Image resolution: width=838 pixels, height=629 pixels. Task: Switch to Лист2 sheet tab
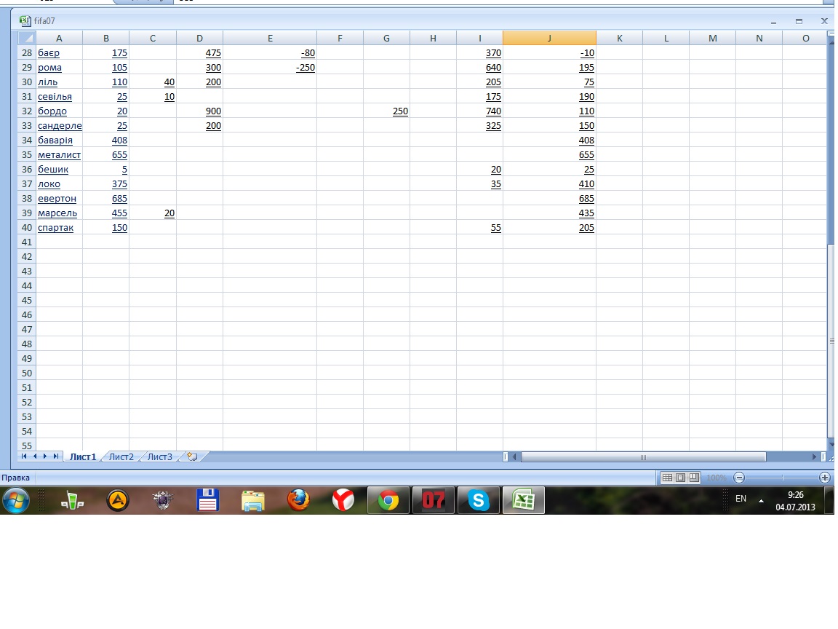click(x=121, y=456)
